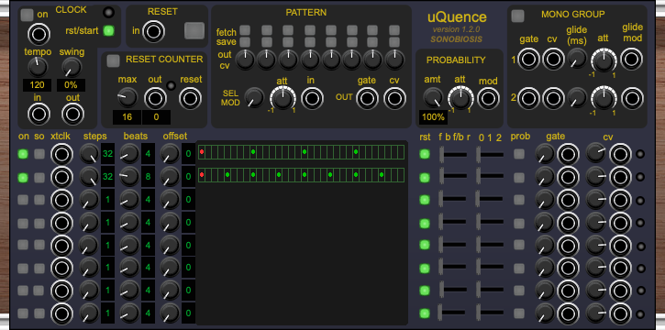Image resolution: width=665 pixels, height=330 pixels.
Task: Click the SEL MOD knob
Action: click(254, 97)
